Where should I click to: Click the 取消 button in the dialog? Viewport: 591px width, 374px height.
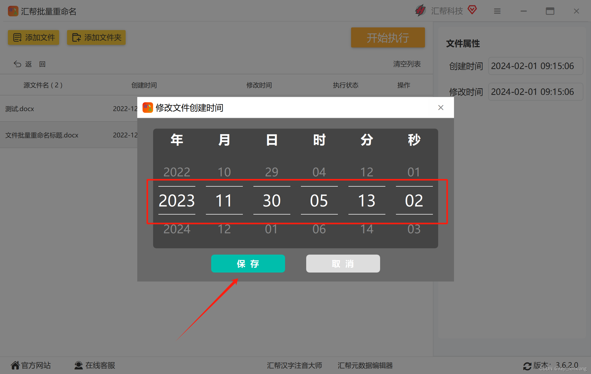click(343, 263)
